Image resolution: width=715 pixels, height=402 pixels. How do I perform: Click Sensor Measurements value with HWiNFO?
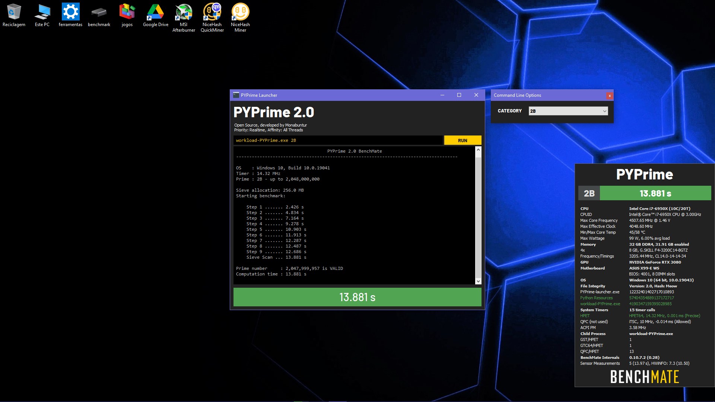pyautogui.click(x=659, y=363)
